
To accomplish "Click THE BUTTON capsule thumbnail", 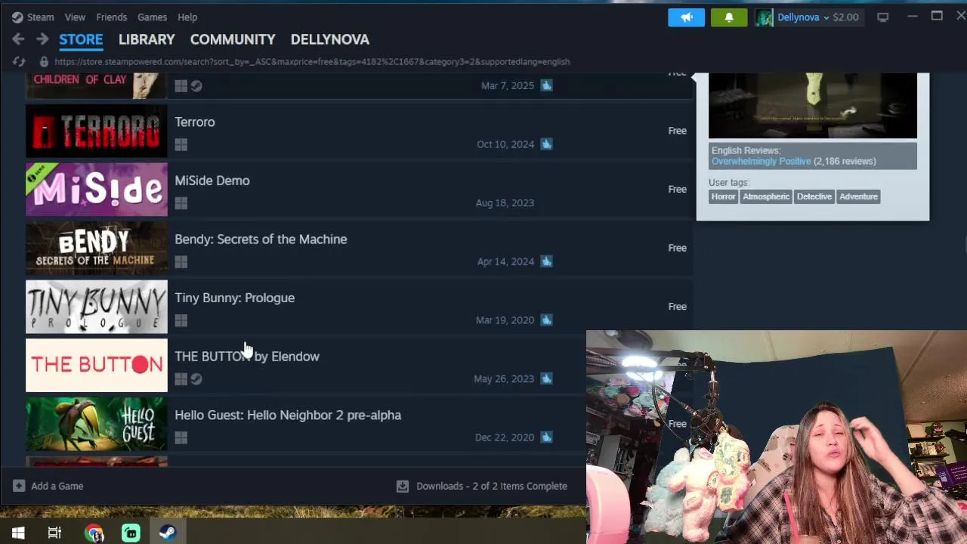I will point(97,366).
